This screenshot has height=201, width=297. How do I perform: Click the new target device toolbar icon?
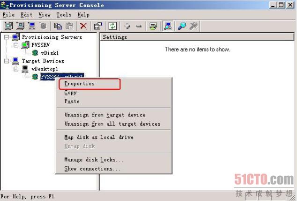click(x=20, y=26)
